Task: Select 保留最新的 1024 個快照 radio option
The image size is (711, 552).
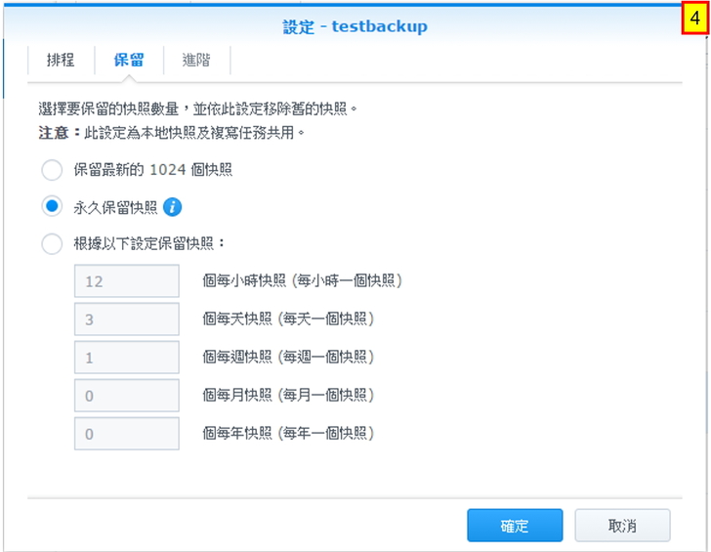Action: coord(52,170)
